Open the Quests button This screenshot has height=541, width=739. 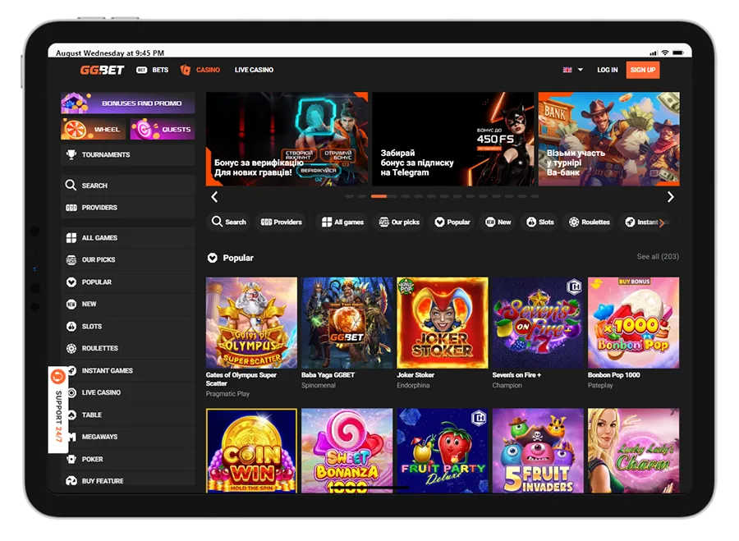click(163, 129)
